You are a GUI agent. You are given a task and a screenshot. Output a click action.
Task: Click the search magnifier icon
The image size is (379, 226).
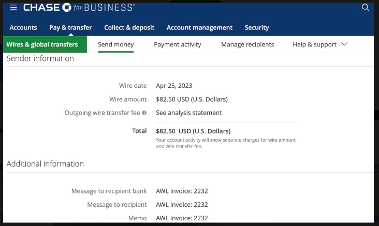[366, 7]
